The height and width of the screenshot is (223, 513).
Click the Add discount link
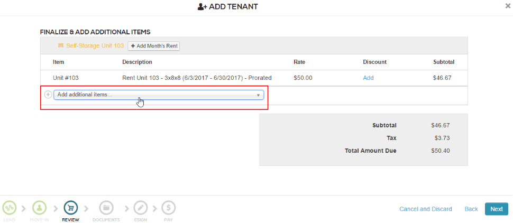point(368,78)
